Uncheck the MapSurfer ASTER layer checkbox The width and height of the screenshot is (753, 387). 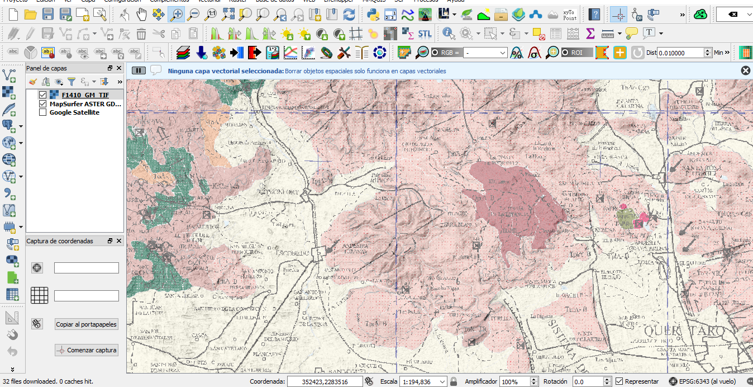43,103
